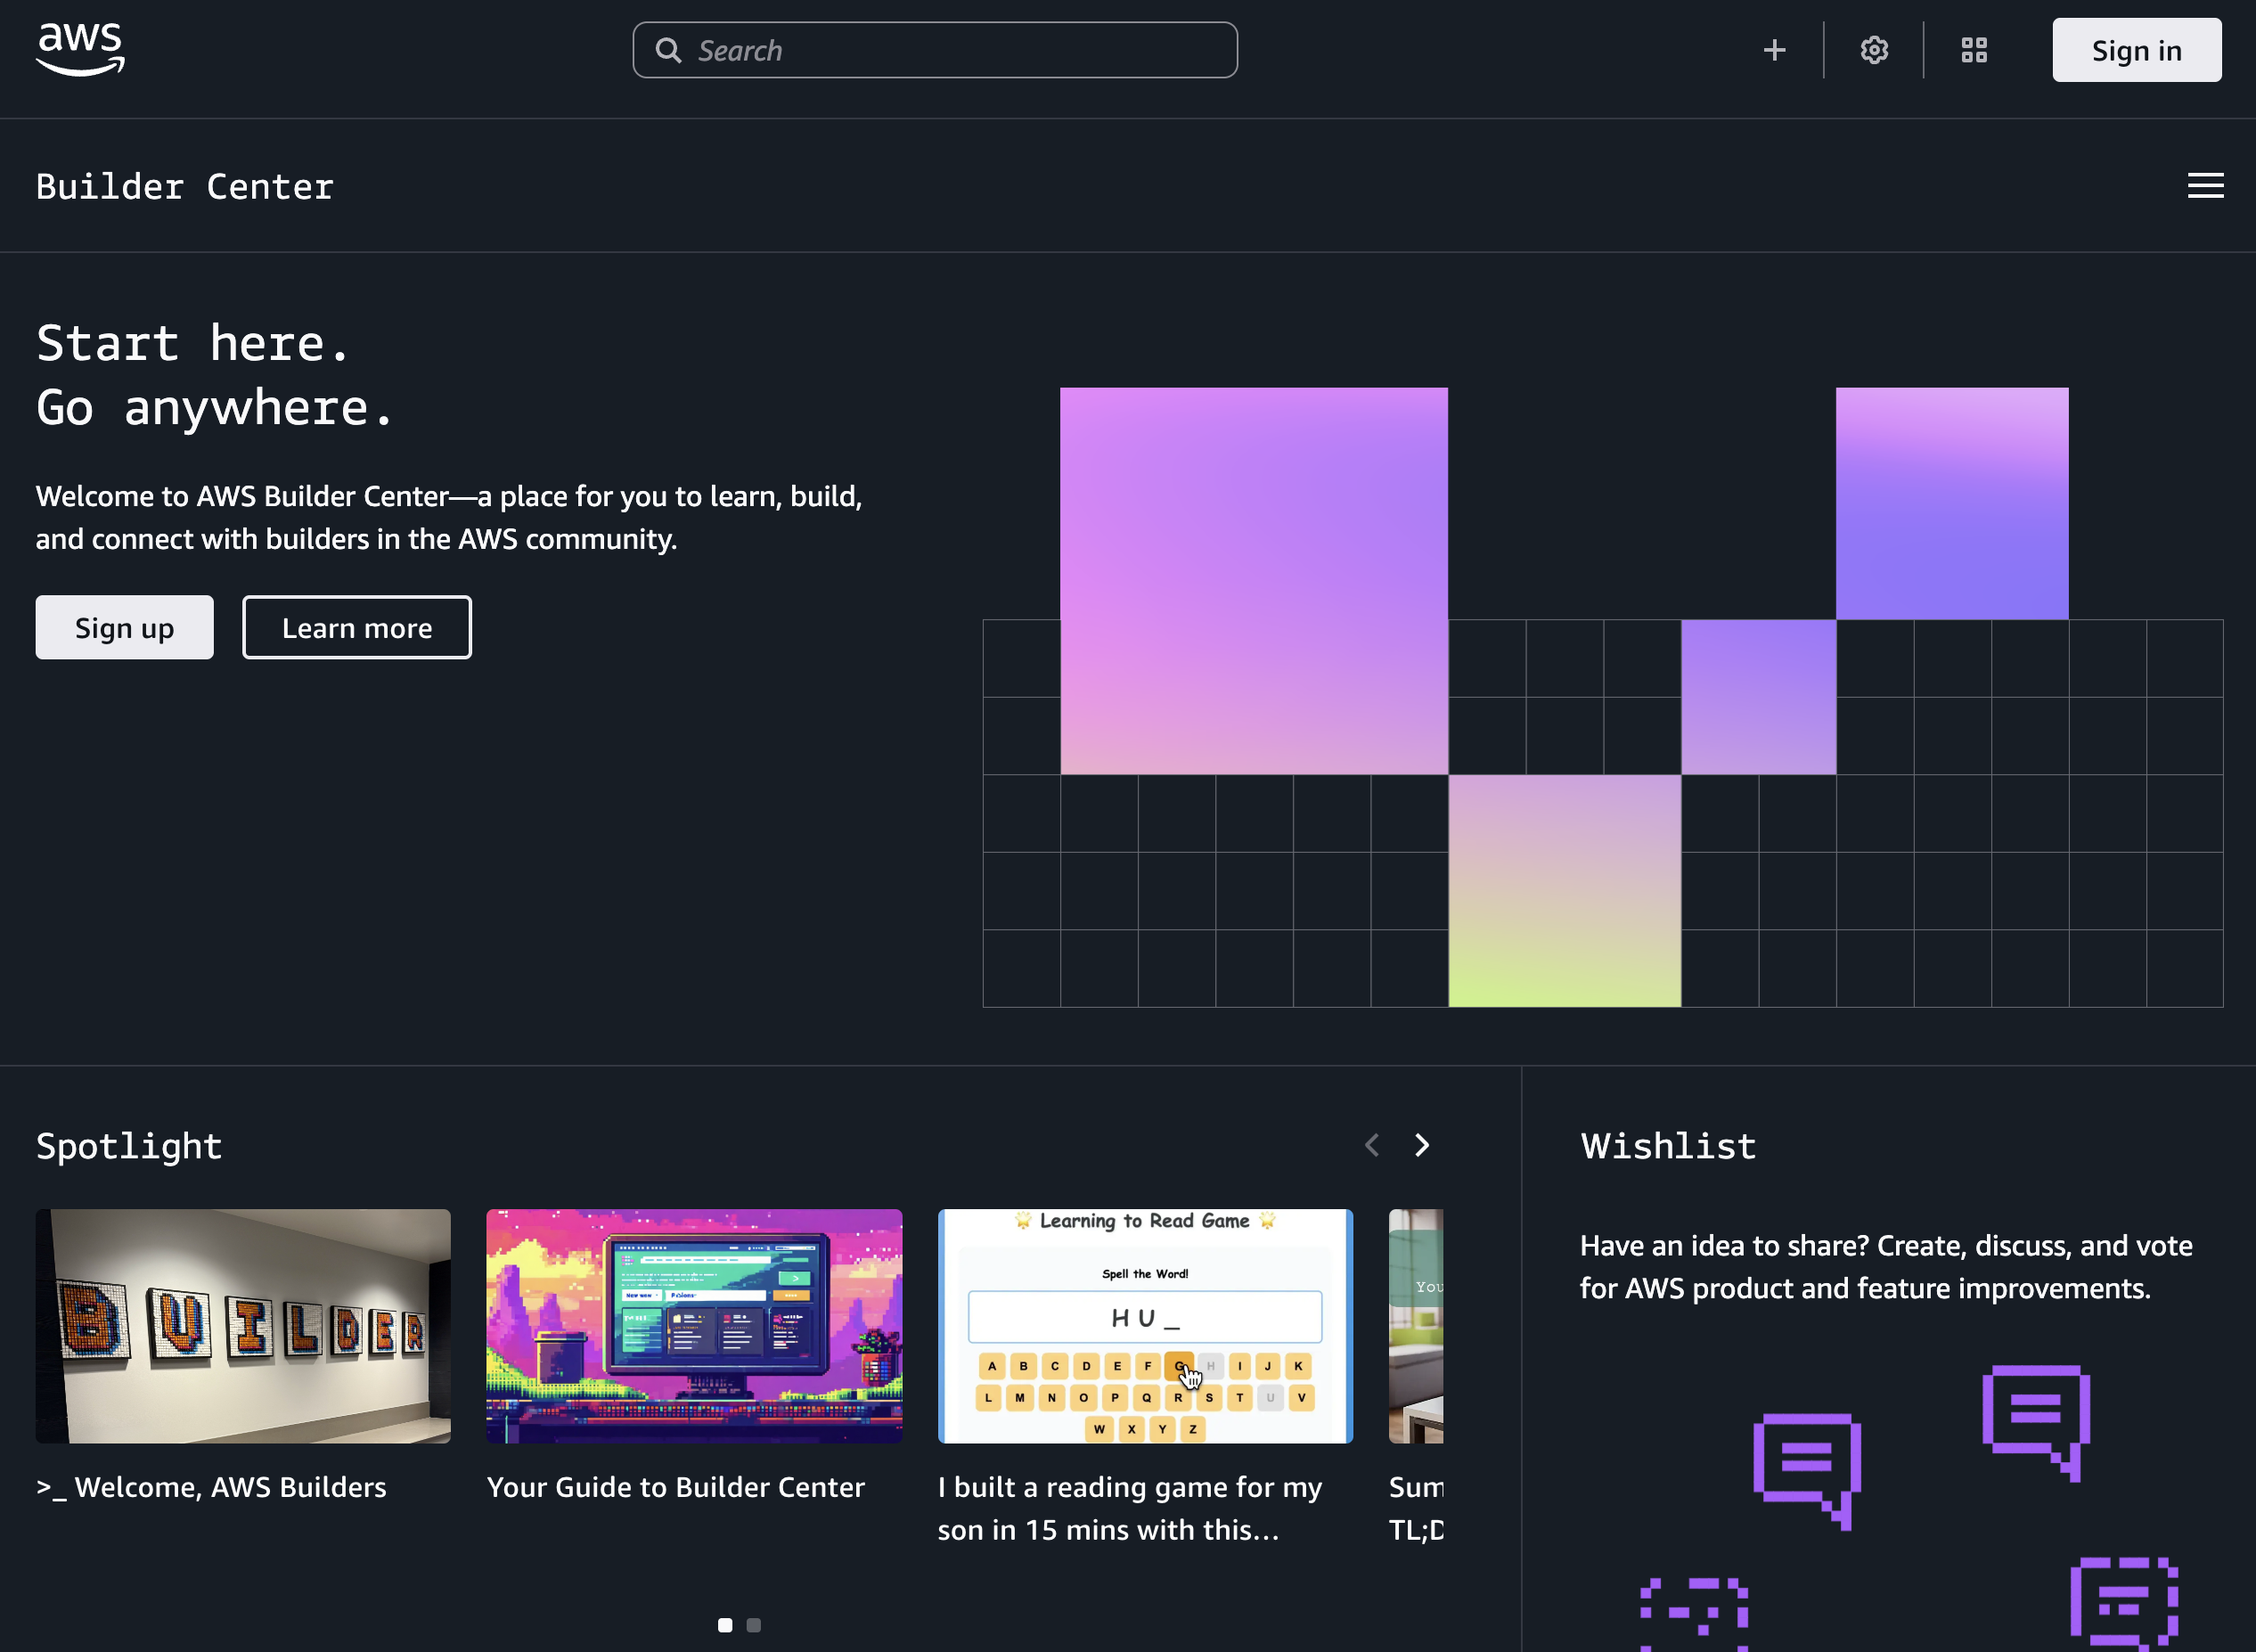
Task: Open the settings gear icon
Action: [x=1874, y=50]
